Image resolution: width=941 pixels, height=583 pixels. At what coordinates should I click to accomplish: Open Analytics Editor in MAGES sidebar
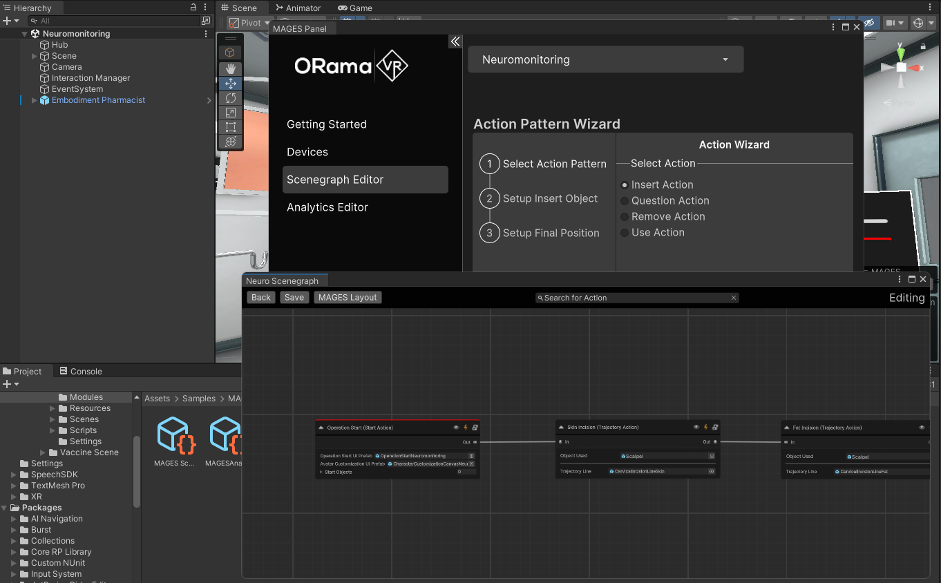pyautogui.click(x=327, y=207)
